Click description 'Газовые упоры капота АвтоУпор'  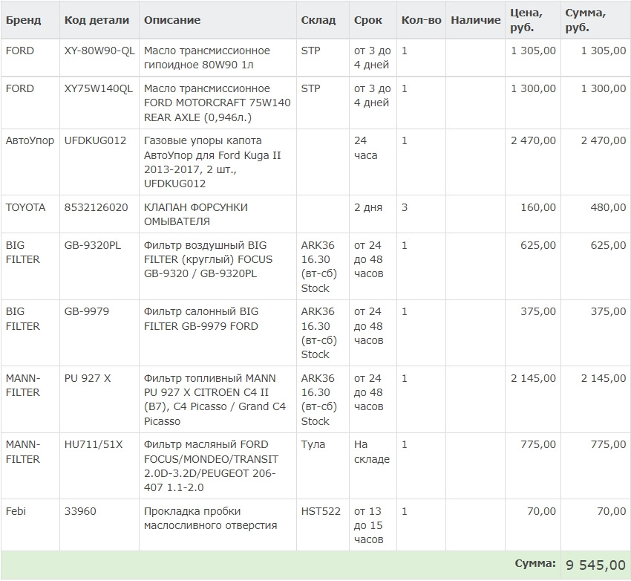[203, 148]
